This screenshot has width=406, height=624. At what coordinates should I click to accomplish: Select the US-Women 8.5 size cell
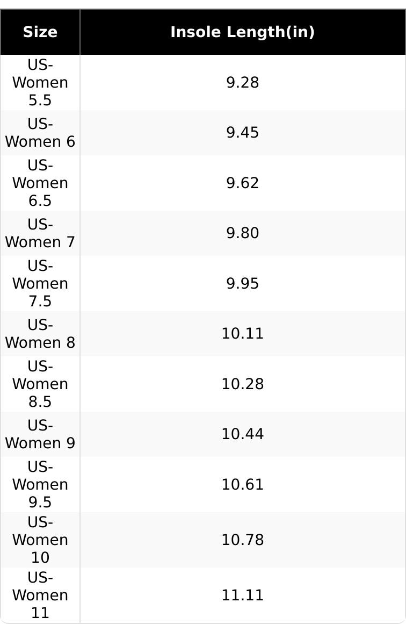click(x=40, y=384)
